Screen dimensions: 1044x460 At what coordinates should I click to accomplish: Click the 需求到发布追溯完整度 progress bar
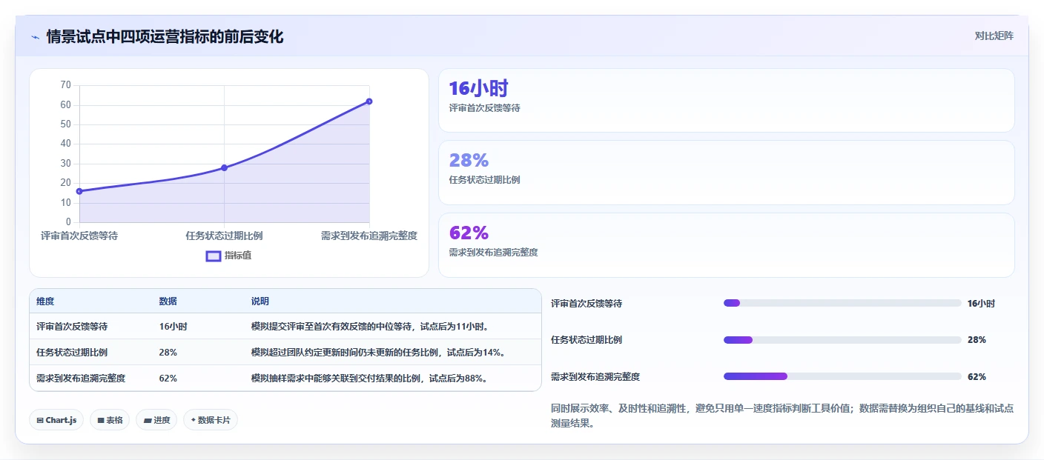pos(842,376)
